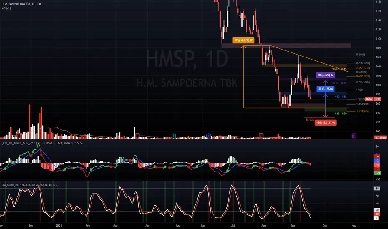Click the white 2 stochastic value label
388x229 pixels.
pos(377,218)
